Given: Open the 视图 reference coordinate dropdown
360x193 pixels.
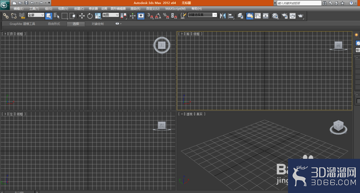Looking at the screenshot, I should (x=111, y=15).
